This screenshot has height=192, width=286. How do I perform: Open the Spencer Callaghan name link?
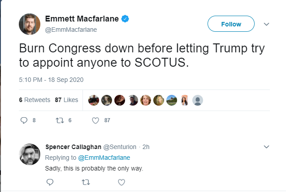(74, 147)
